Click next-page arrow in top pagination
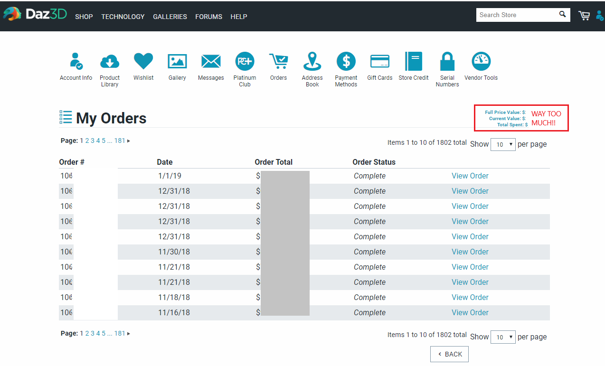The width and height of the screenshot is (605, 366). tap(129, 141)
